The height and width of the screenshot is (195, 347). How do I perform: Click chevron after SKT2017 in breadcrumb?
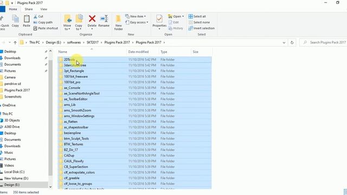point(101,42)
